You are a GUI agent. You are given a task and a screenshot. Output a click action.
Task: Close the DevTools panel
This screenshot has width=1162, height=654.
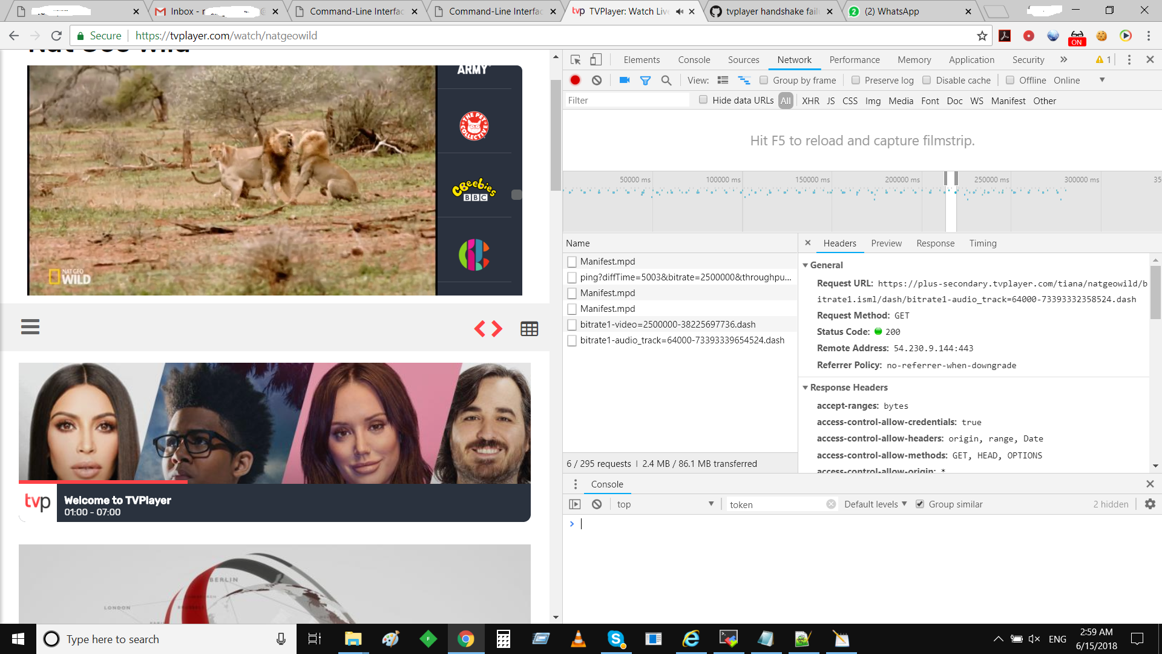coord(1150,59)
